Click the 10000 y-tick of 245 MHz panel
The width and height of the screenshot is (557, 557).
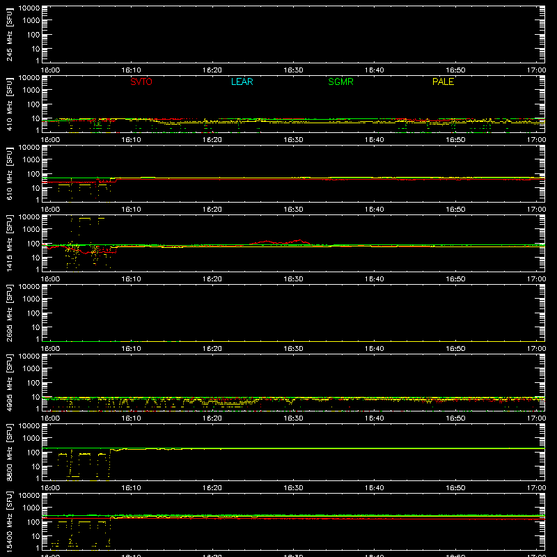(x=29, y=8)
